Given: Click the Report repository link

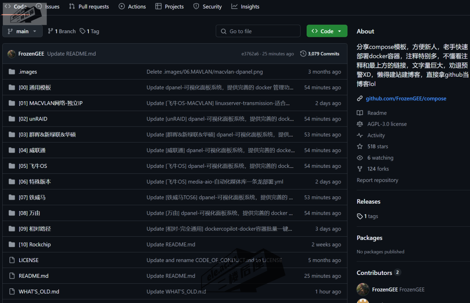Looking at the screenshot, I should (377, 180).
